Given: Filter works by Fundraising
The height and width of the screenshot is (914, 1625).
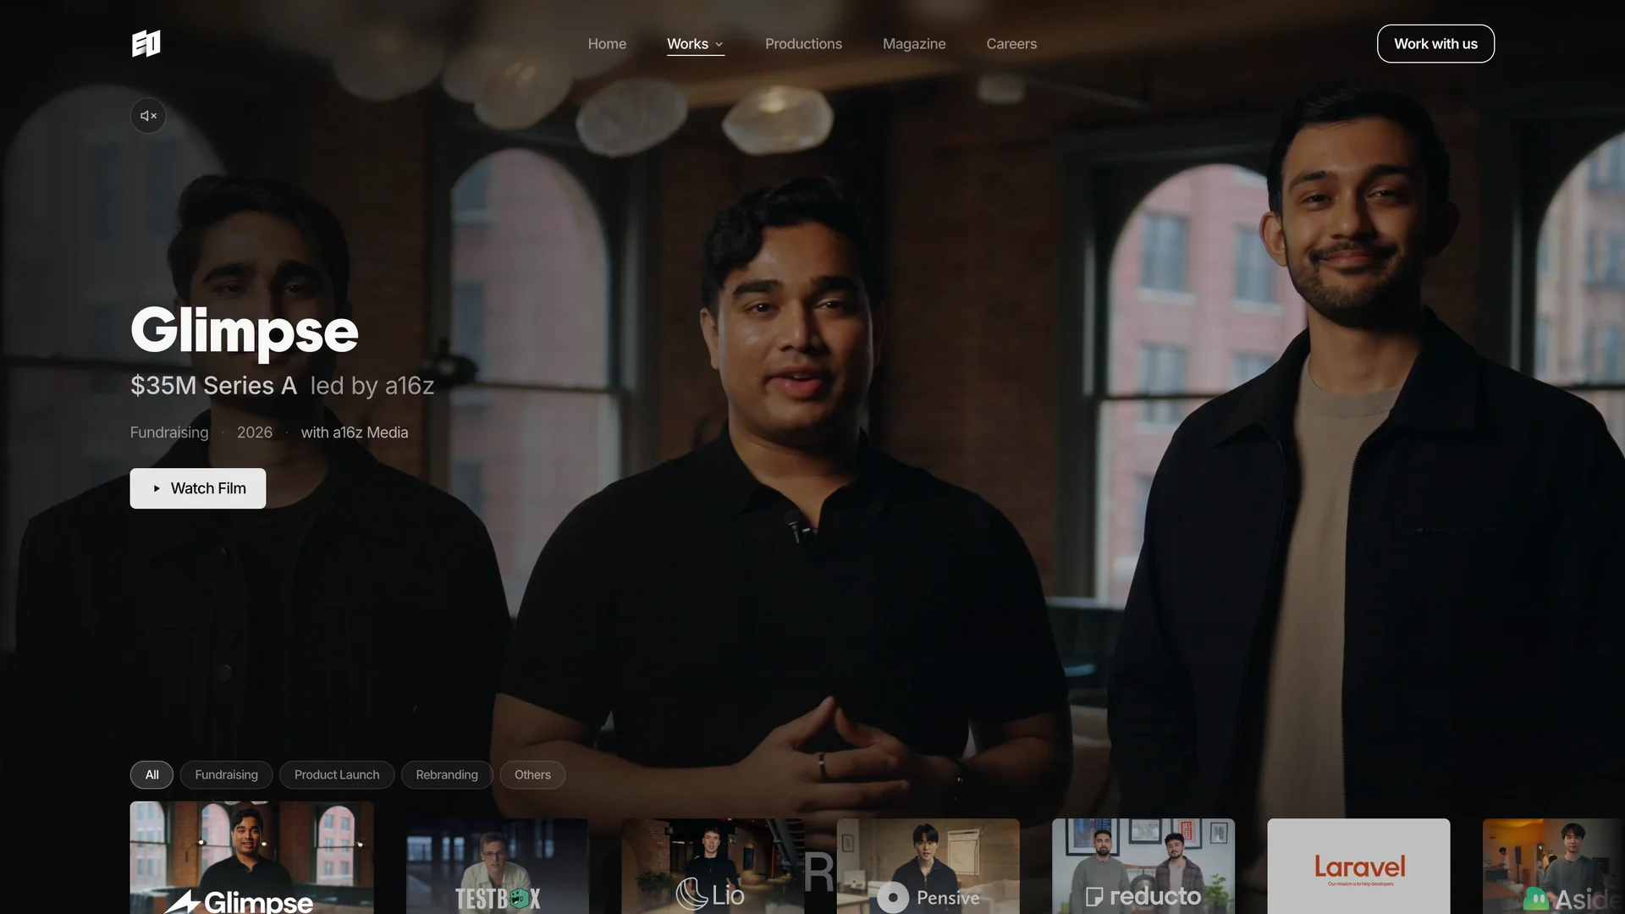Looking at the screenshot, I should coord(226,774).
